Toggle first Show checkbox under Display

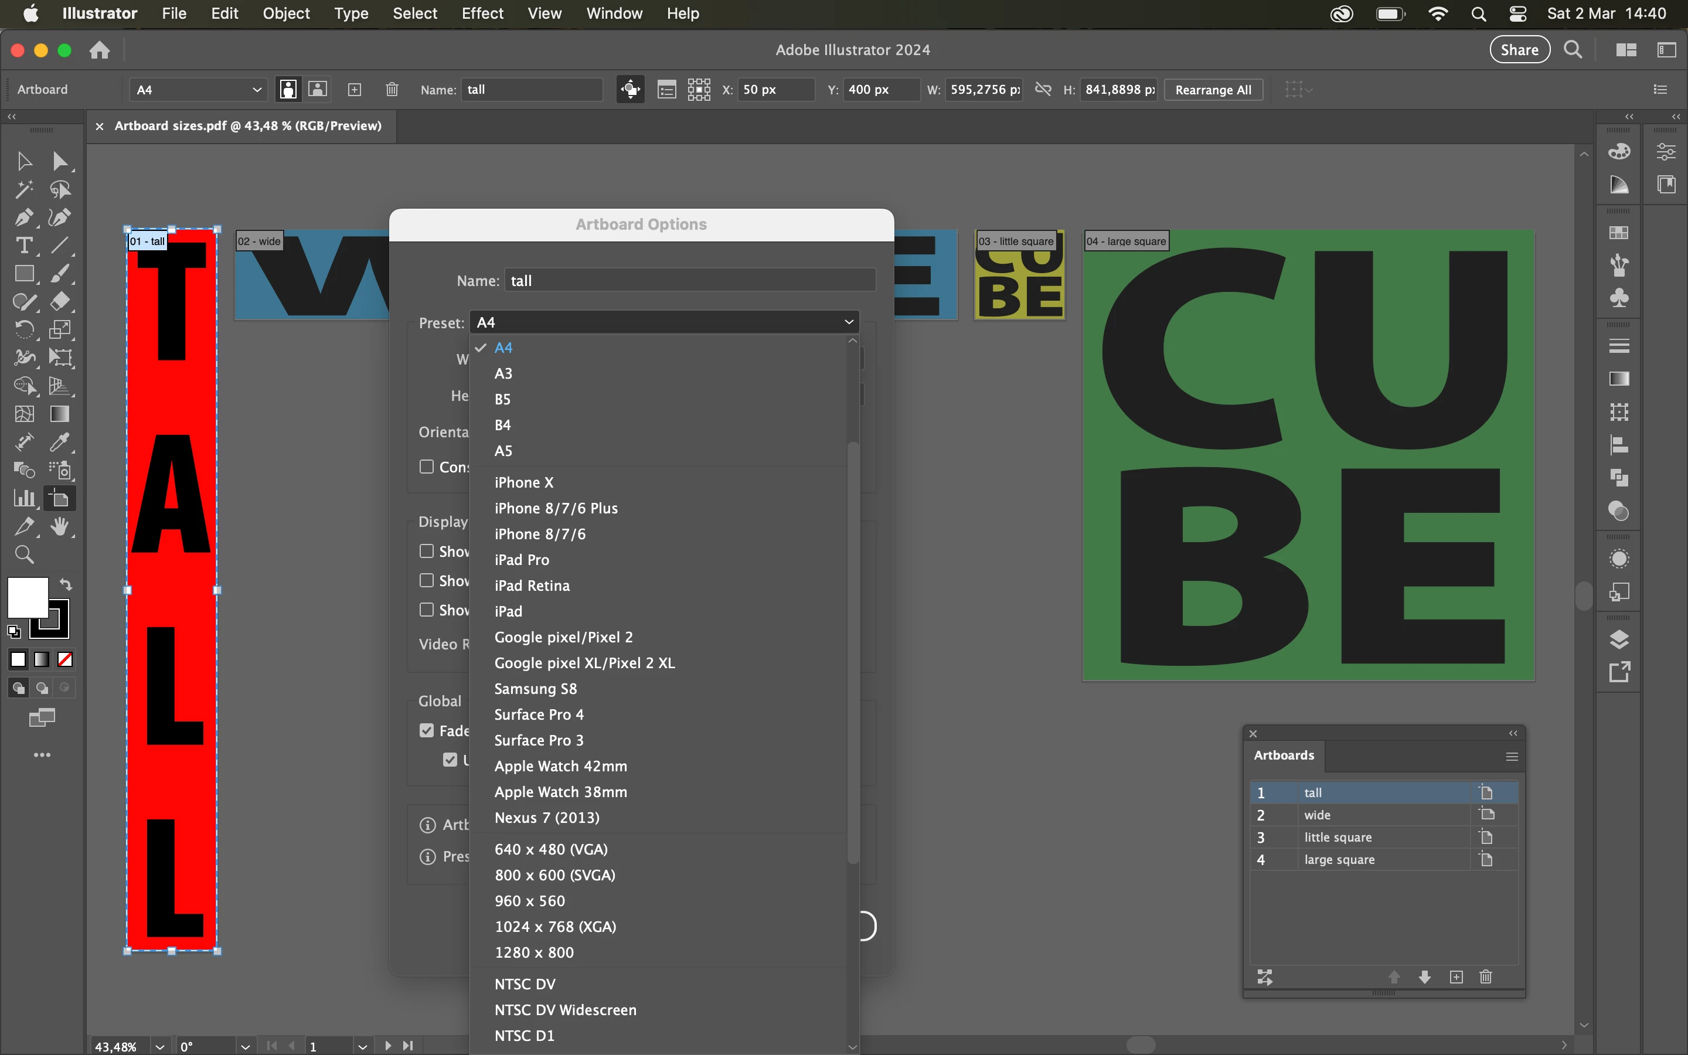tap(427, 551)
